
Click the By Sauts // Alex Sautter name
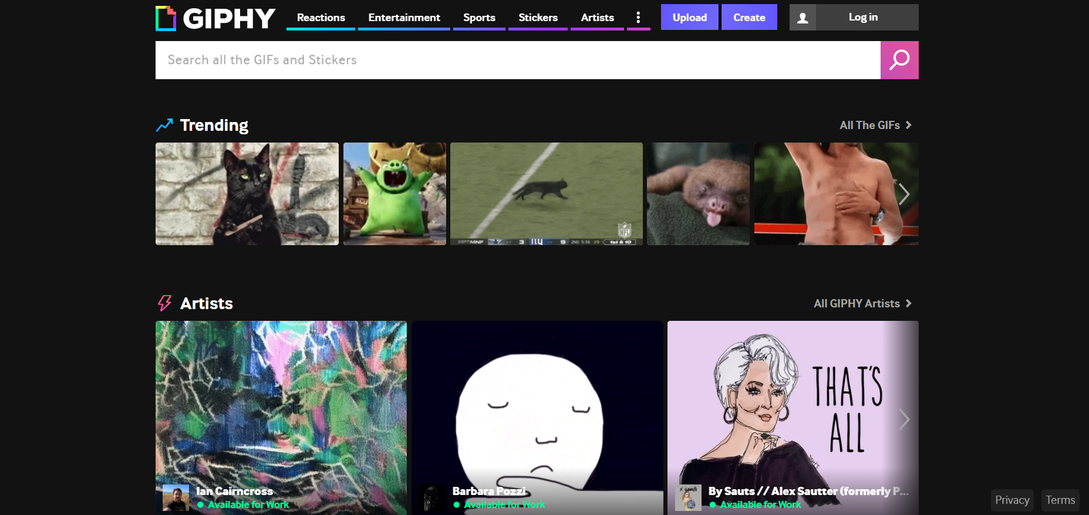click(x=808, y=491)
